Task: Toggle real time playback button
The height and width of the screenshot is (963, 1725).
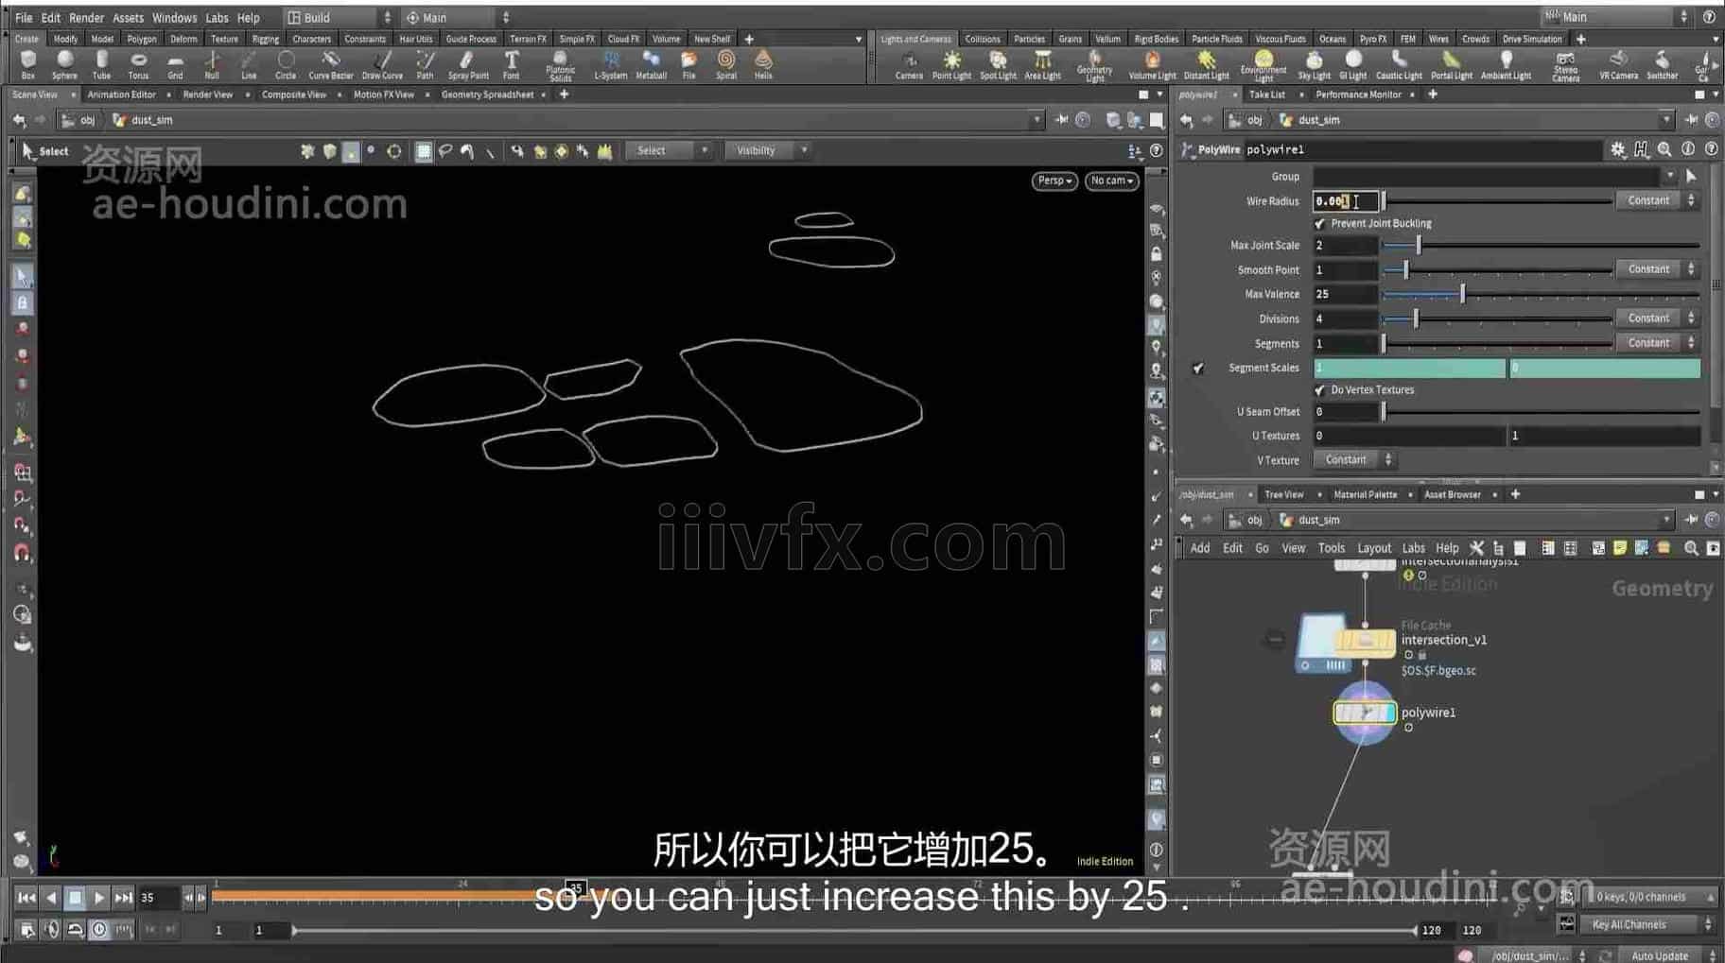Action: click(x=99, y=930)
